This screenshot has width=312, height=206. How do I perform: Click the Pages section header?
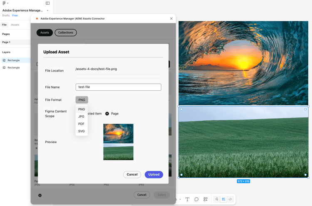(x=6, y=34)
